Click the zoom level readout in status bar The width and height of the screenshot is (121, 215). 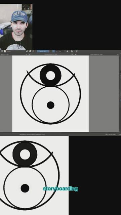[110, 134]
